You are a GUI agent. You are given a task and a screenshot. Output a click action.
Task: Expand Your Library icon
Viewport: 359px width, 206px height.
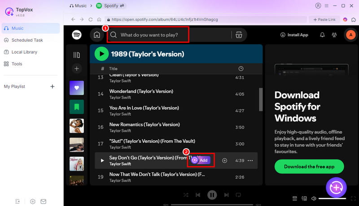[77, 55]
